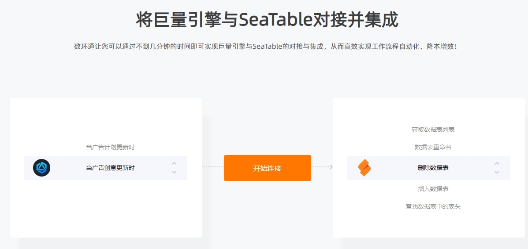This screenshot has width=528, height=249.
Task: Choose the 数据表重命名 action
Action: [x=433, y=147]
